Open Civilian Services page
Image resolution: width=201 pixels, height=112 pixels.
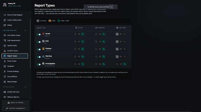click(15, 92)
